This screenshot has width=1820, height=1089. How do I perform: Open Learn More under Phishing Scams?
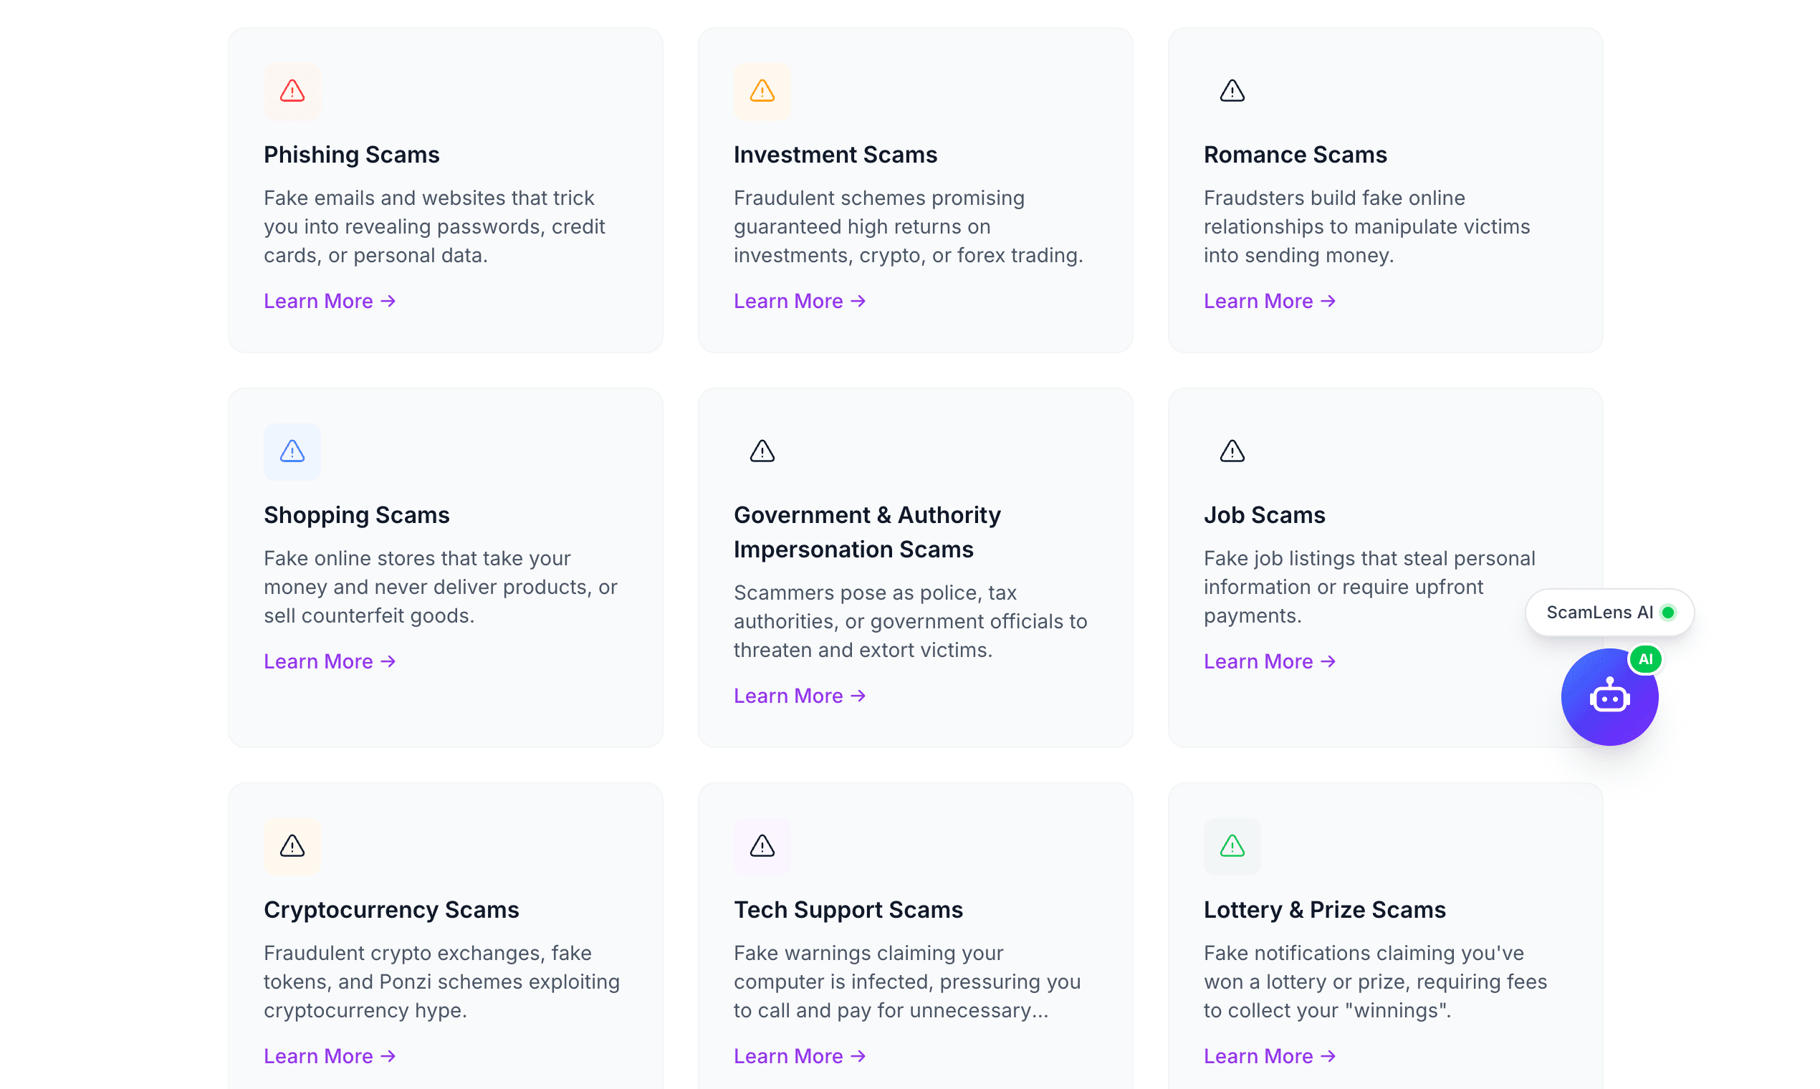tap(330, 301)
